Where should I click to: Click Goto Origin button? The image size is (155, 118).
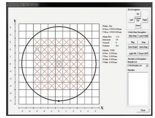click(x=133, y=47)
